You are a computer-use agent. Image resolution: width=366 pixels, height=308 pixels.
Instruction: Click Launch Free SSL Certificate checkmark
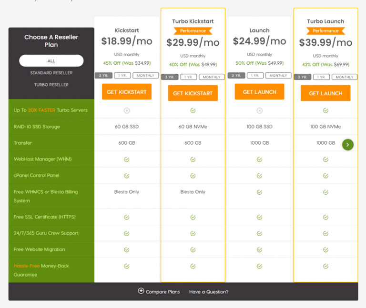pos(259,217)
